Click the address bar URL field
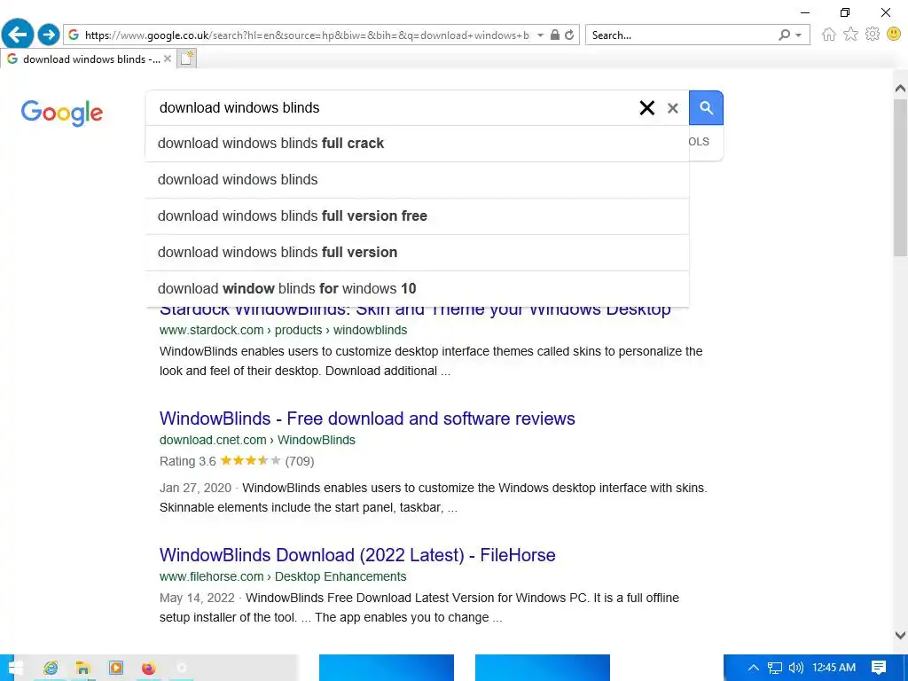Viewport: 908px width, 681px height. (x=306, y=35)
